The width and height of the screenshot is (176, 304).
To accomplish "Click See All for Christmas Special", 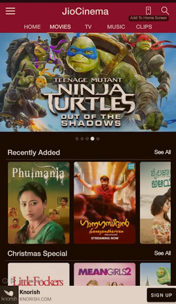I will (163, 253).
